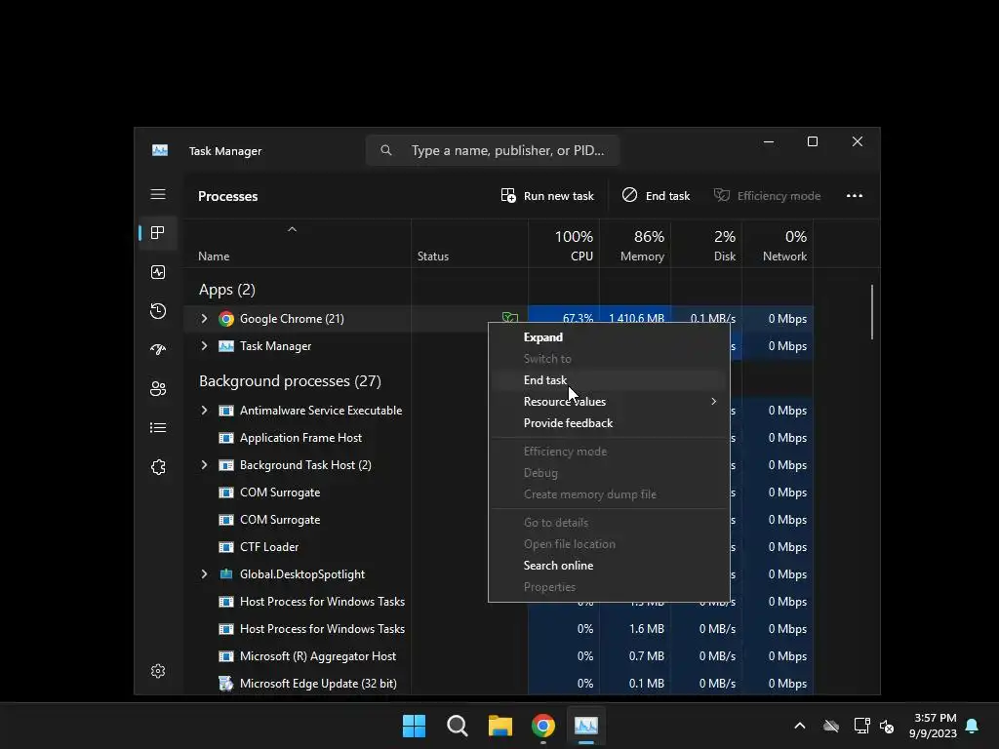Click the Apps (2) group heading
The width and height of the screenshot is (999, 749).
click(x=226, y=290)
